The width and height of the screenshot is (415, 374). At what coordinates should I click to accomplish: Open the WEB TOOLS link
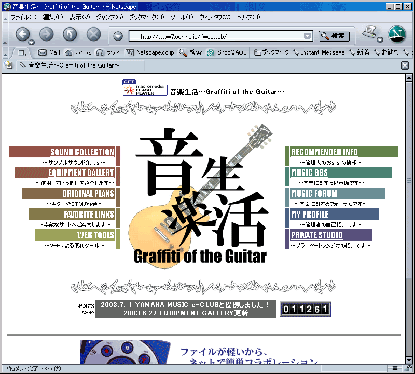[x=95, y=235]
